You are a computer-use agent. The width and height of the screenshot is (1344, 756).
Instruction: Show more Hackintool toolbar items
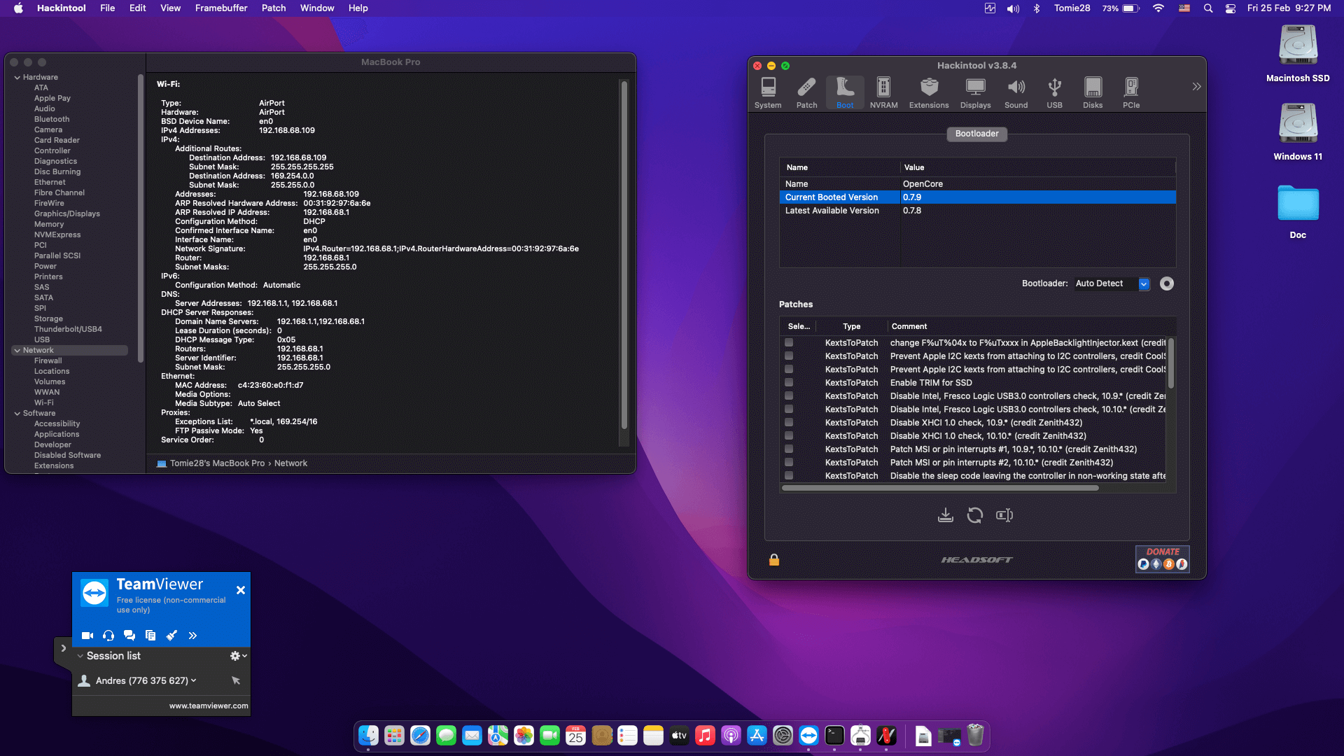(x=1196, y=87)
